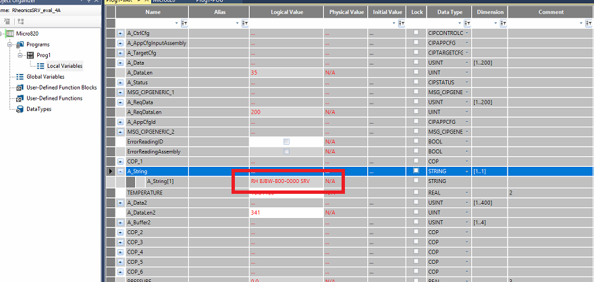Toggle Lock checkbox for A_DataLen
Viewport: 594px width, 282px height.
416,72
